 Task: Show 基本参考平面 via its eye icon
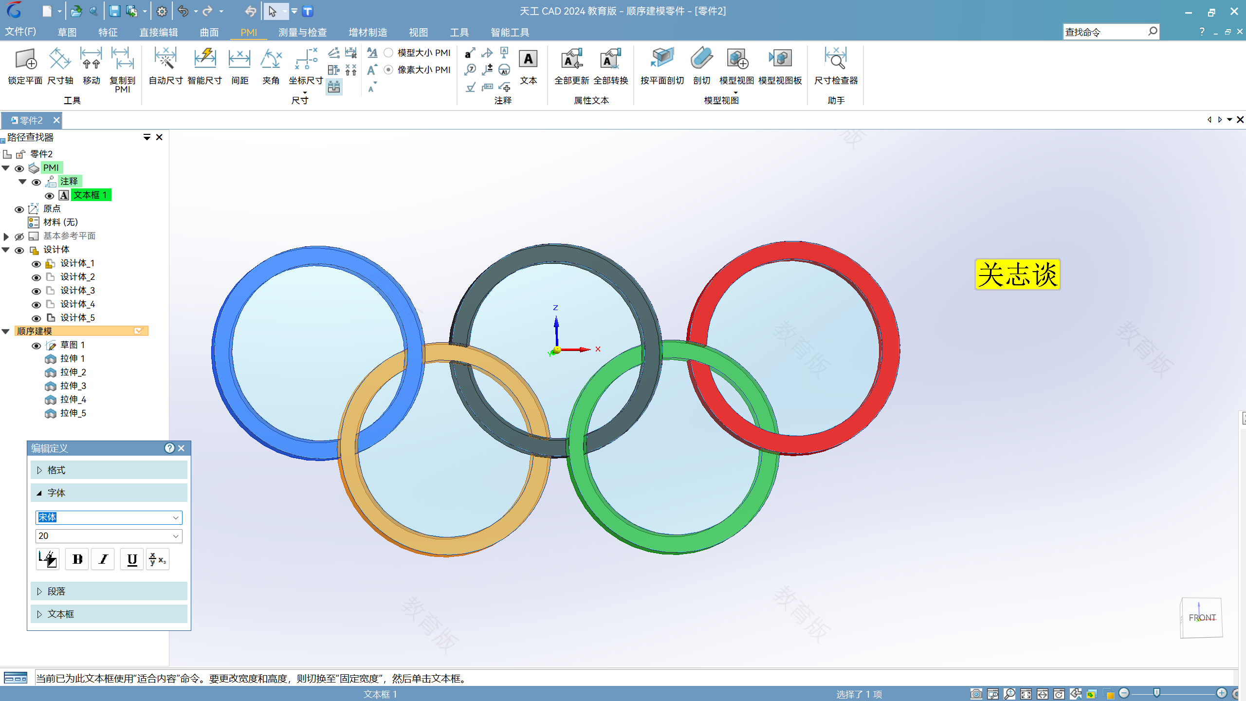coord(19,237)
